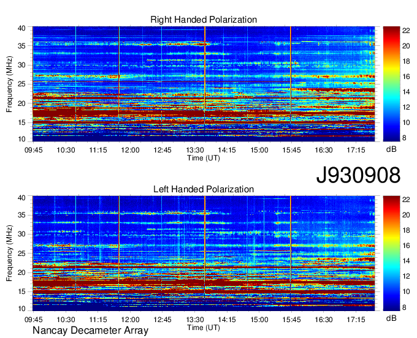Click the 17:15 tick on the top plot
The width and height of the screenshot is (417, 338).
(x=356, y=150)
